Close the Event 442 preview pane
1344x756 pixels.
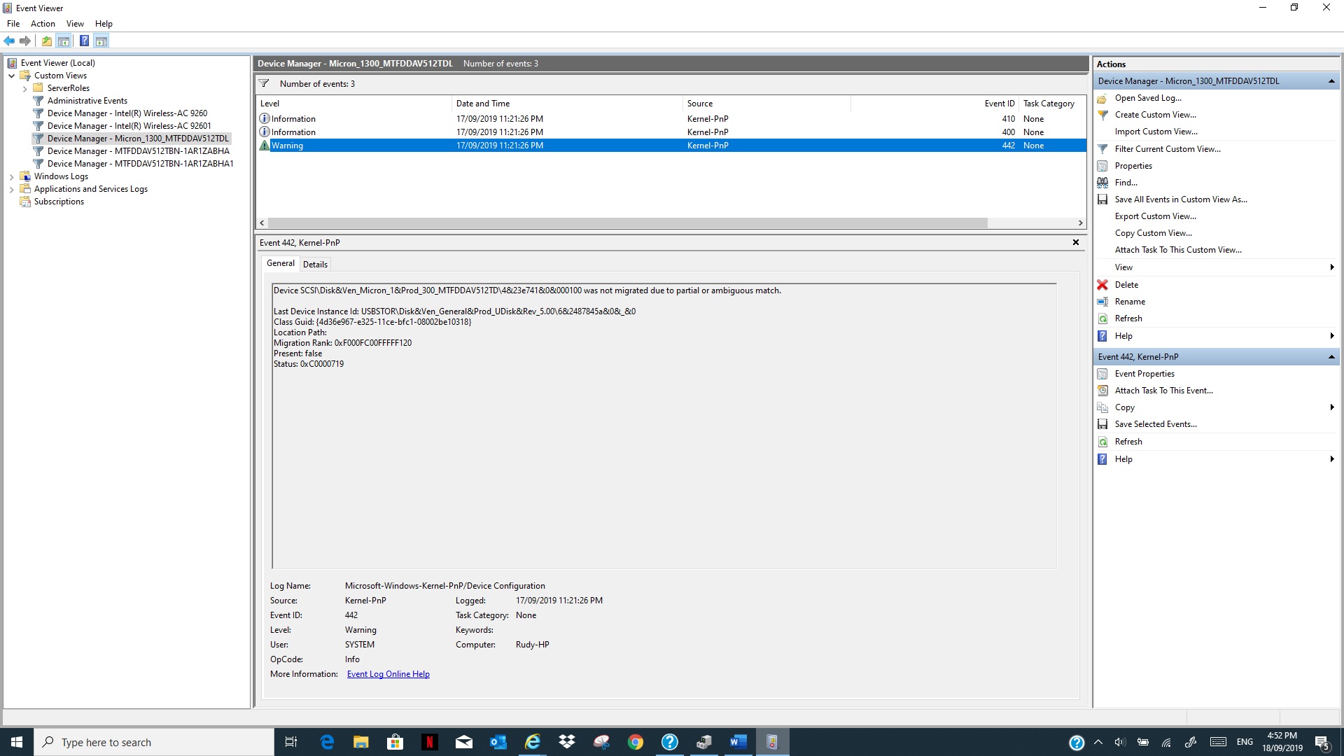[1076, 242]
